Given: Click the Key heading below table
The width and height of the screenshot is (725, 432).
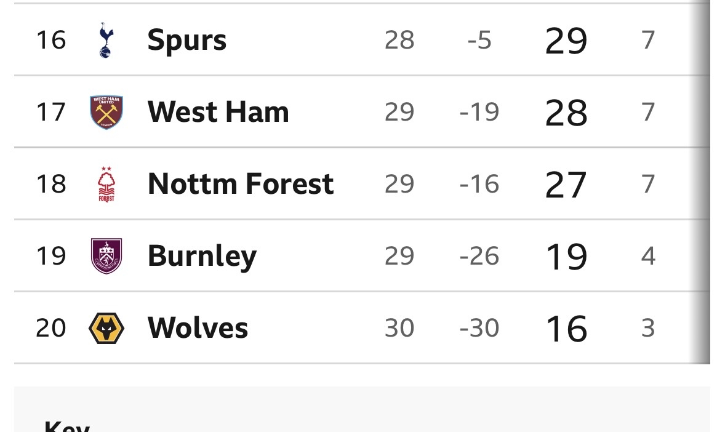Looking at the screenshot, I should pos(67,426).
